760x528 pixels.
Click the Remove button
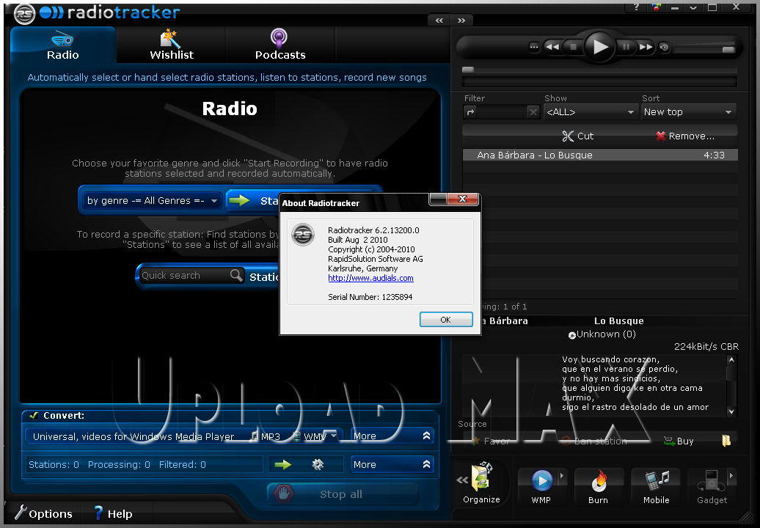[x=685, y=136]
